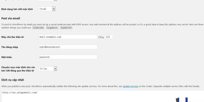Viewport: 204px width, 102px height.
Task: Click the Cổng port label
Action: click(x=101, y=37)
